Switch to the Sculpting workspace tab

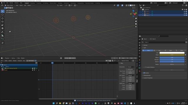[x=39, y=3]
